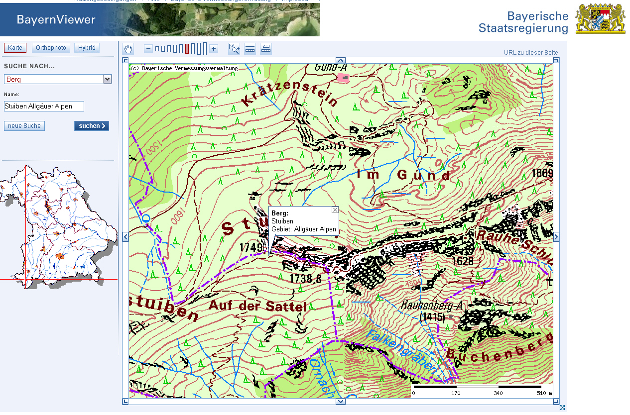Click the red highlighted zoom level bar
This screenshot has height=415, width=630.
[187, 49]
